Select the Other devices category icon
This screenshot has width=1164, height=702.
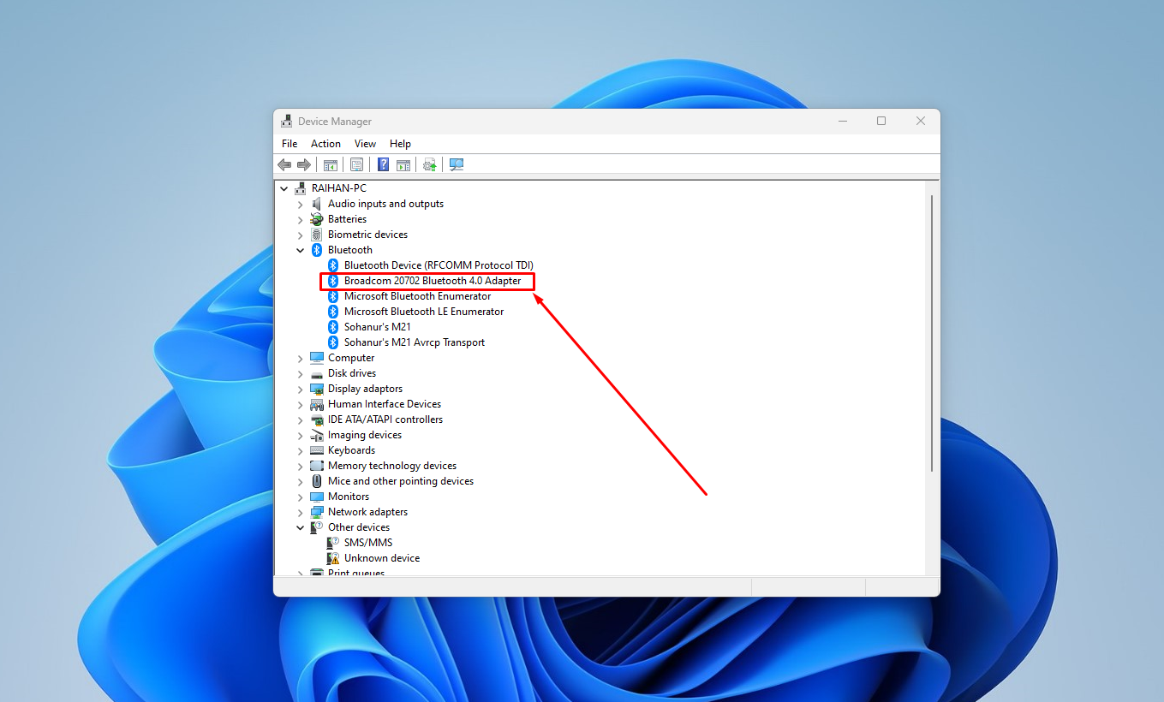click(x=317, y=527)
